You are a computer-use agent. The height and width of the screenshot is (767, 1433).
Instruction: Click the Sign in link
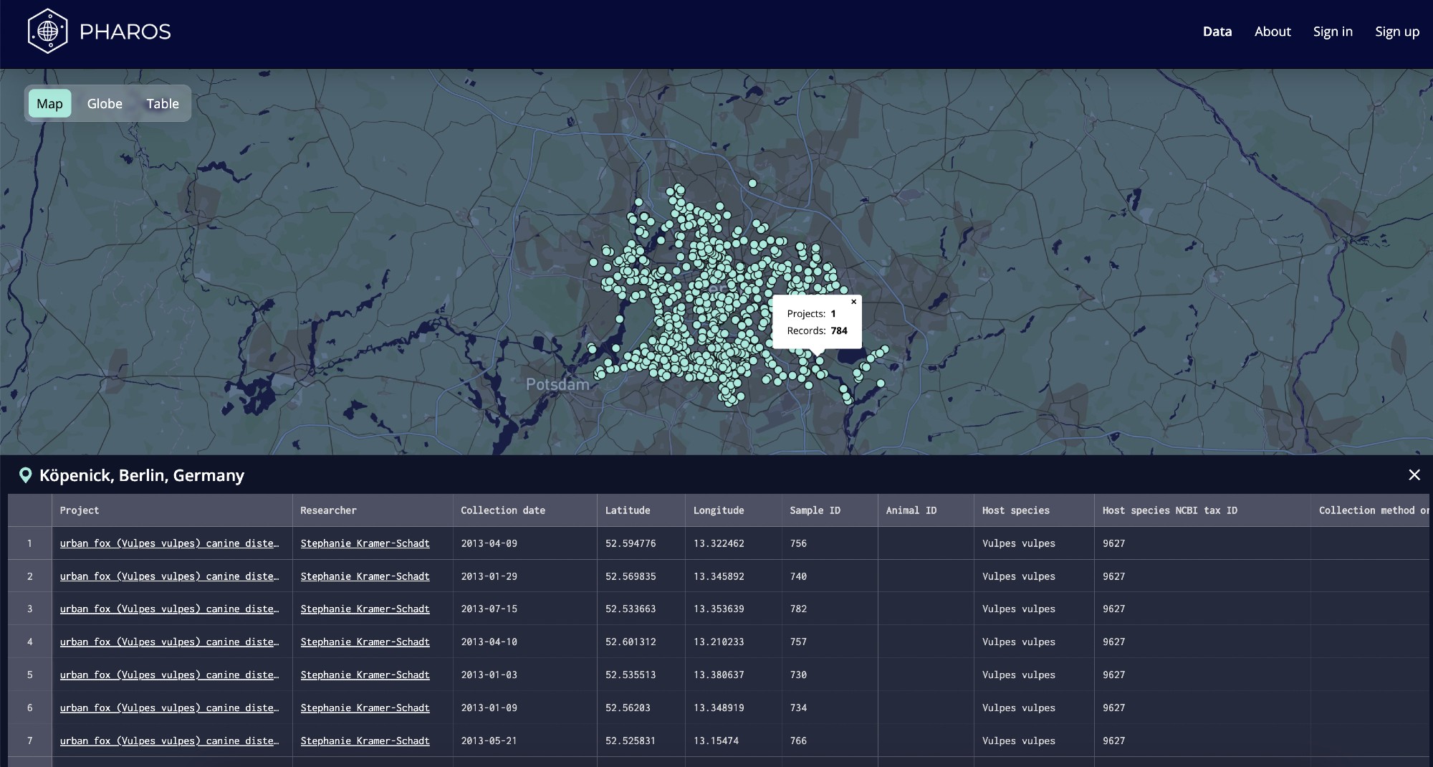pyautogui.click(x=1332, y=32)
